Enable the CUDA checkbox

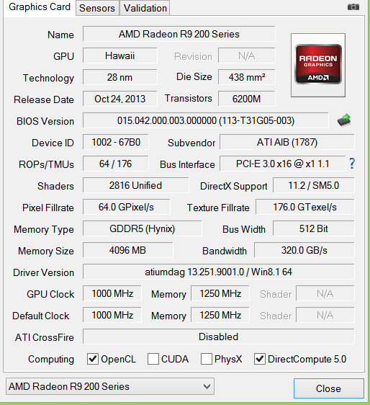(153, 359)
